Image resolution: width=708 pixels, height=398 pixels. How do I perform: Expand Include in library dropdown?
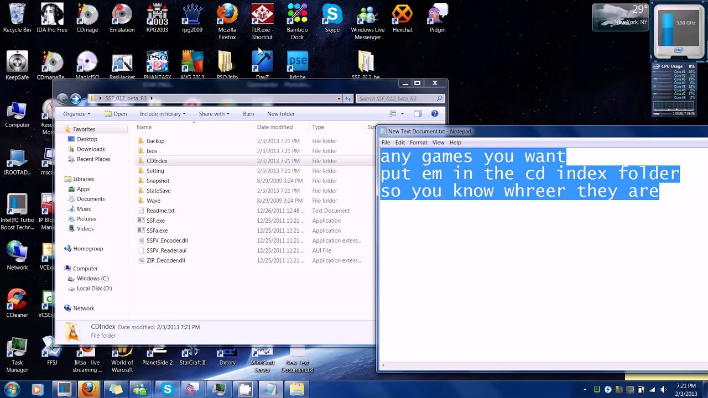pos(163,114)
